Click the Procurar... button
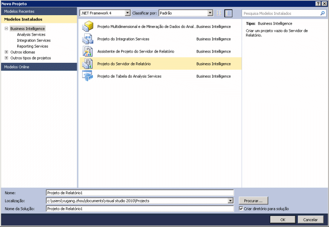Image resolution: width=329 pixels, height=227 pixels. (253, 201)
